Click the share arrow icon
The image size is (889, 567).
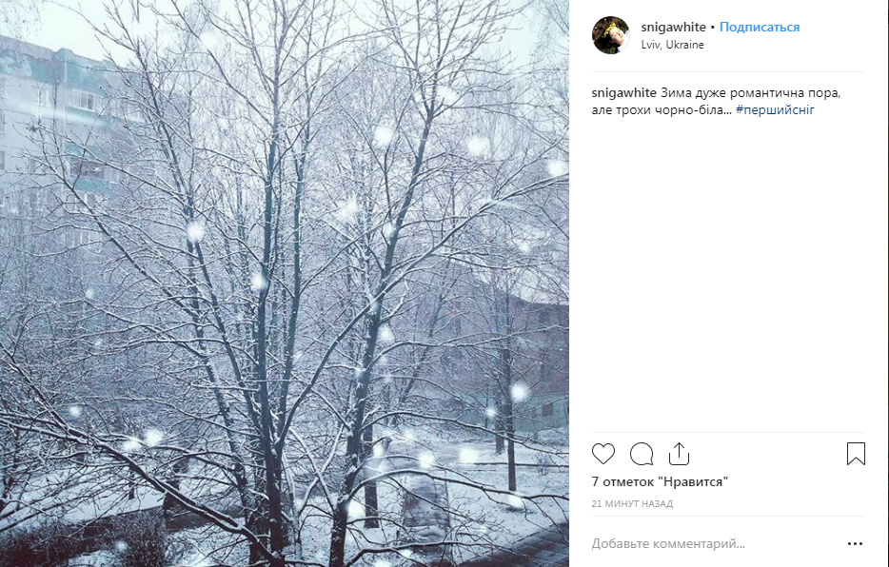[678, 454]
